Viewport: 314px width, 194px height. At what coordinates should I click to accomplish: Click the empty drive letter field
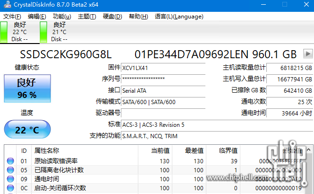[163, 113]
